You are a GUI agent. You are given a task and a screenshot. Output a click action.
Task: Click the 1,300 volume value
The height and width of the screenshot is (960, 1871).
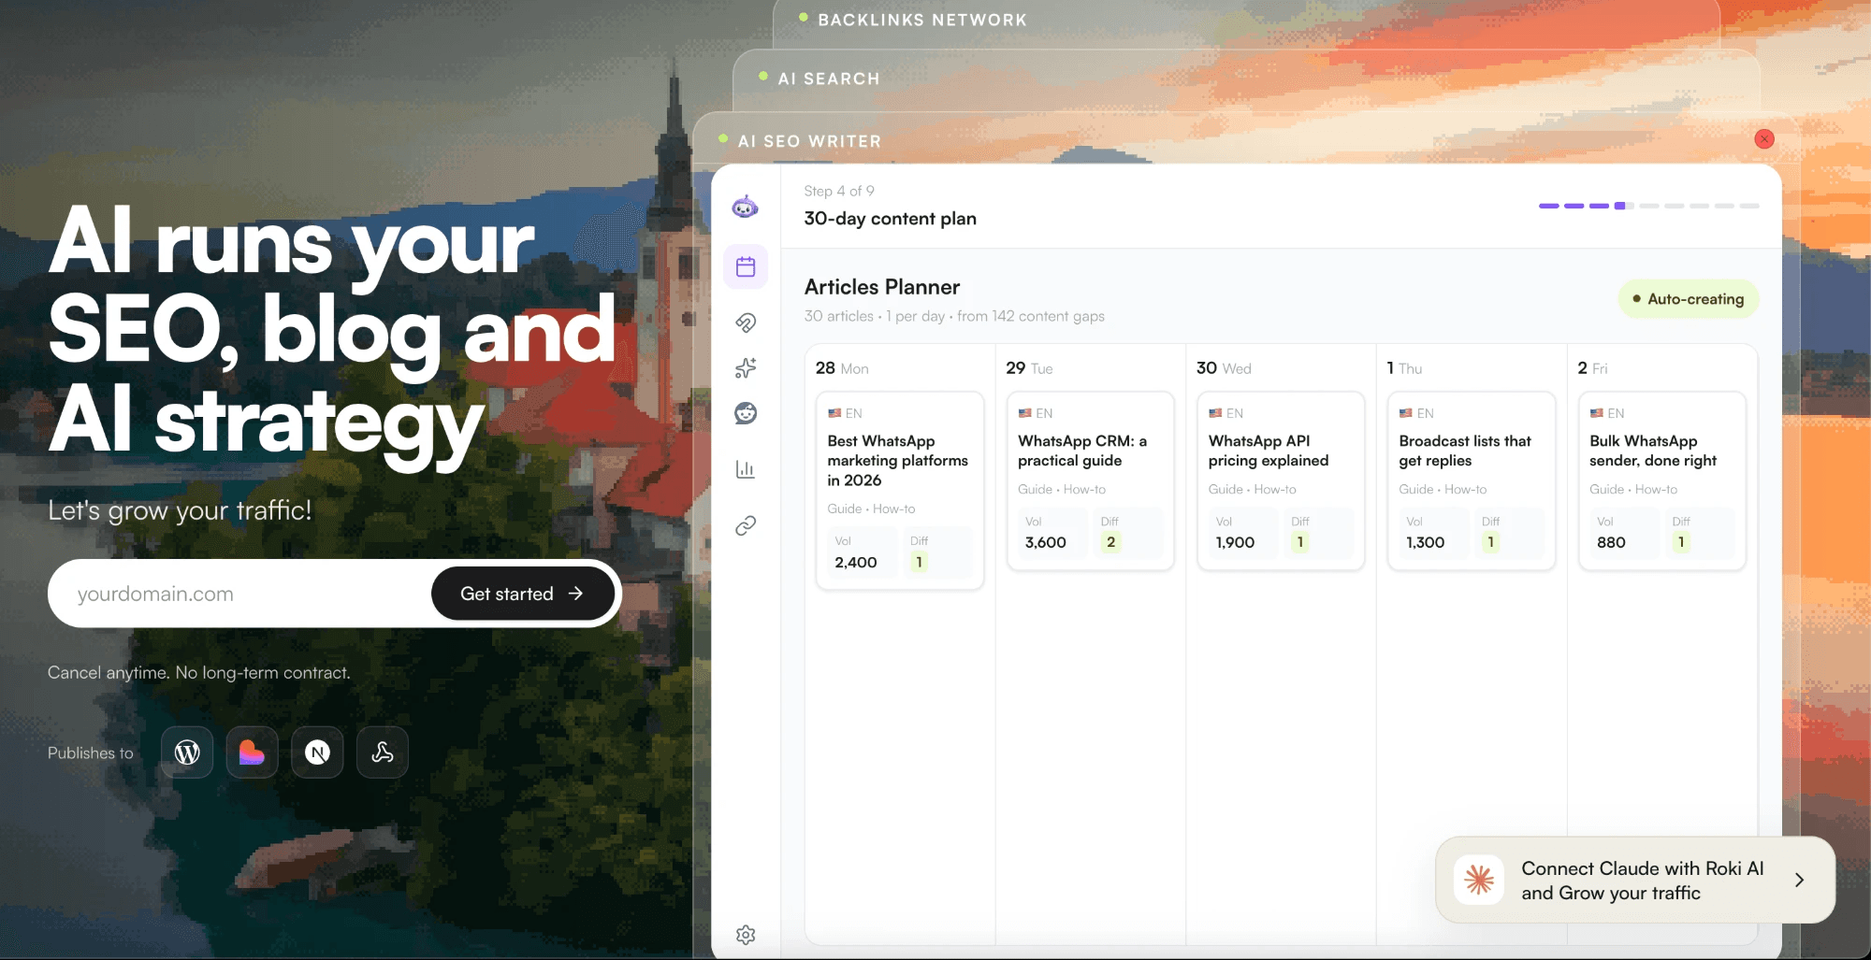pos(1426,542)
